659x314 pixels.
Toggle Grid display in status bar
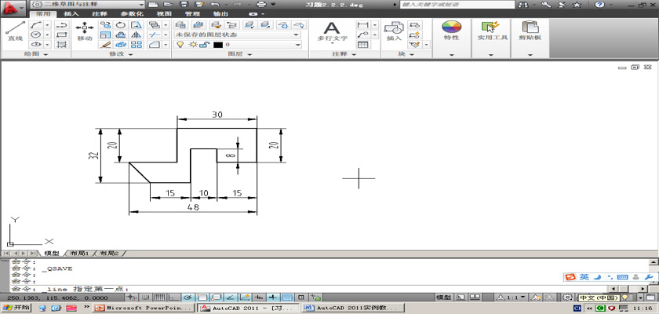click(x=159, y=298)
